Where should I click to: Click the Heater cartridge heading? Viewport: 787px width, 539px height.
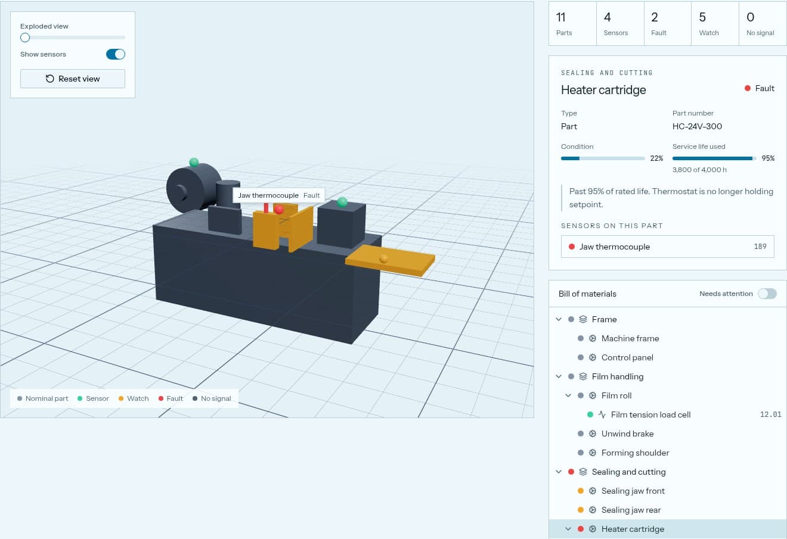click(603, 90)
